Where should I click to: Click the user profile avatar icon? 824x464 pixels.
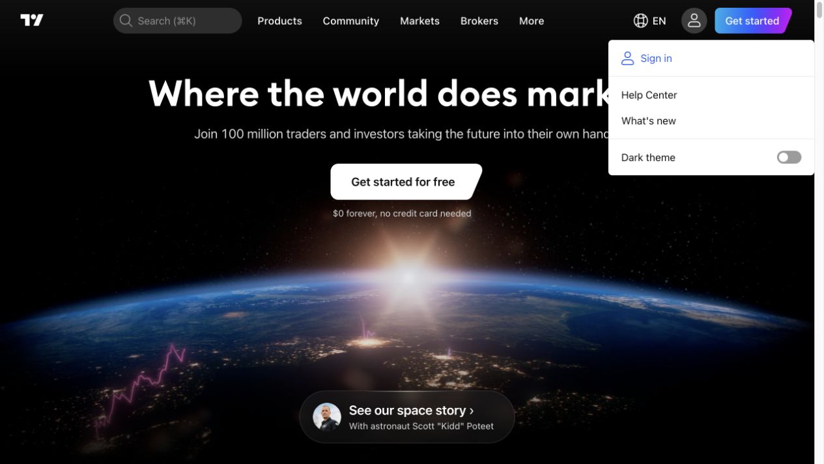tap(694, 21)
